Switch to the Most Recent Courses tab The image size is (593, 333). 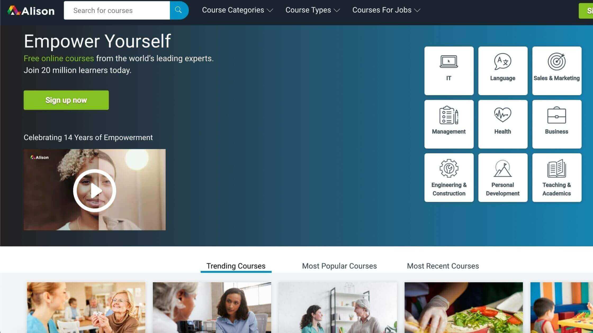[443, 266]
